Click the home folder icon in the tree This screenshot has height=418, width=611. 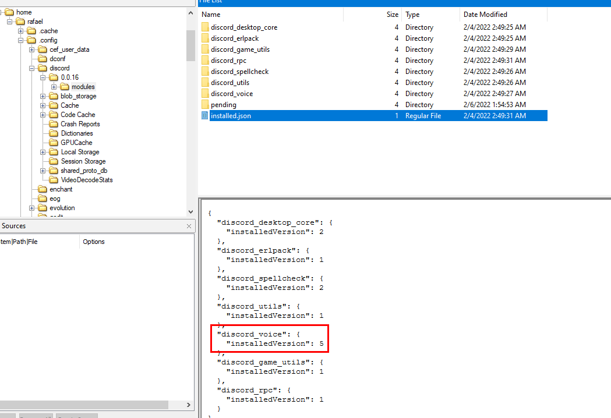[9, 12]
